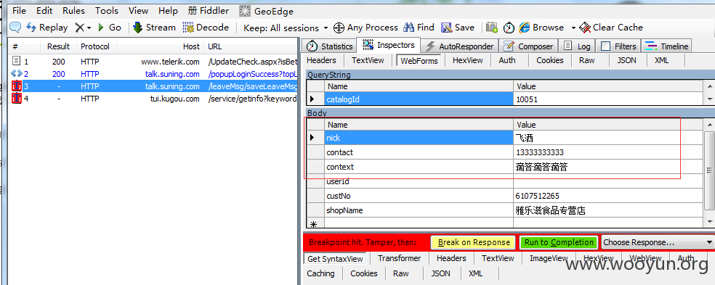715x285 pixels.
Task: Select the ImageView response tab
Action: 549,258
